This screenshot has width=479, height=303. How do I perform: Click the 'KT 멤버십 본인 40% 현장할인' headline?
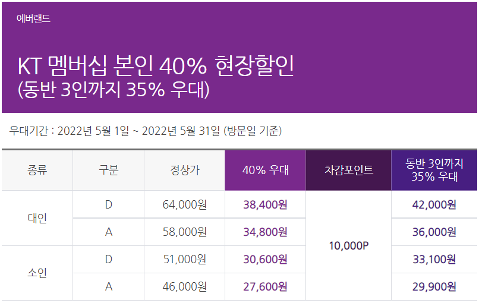(x=156, y=65)
